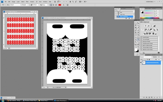Select the Pen tool
163x102 pixels.
pos(136,39)
